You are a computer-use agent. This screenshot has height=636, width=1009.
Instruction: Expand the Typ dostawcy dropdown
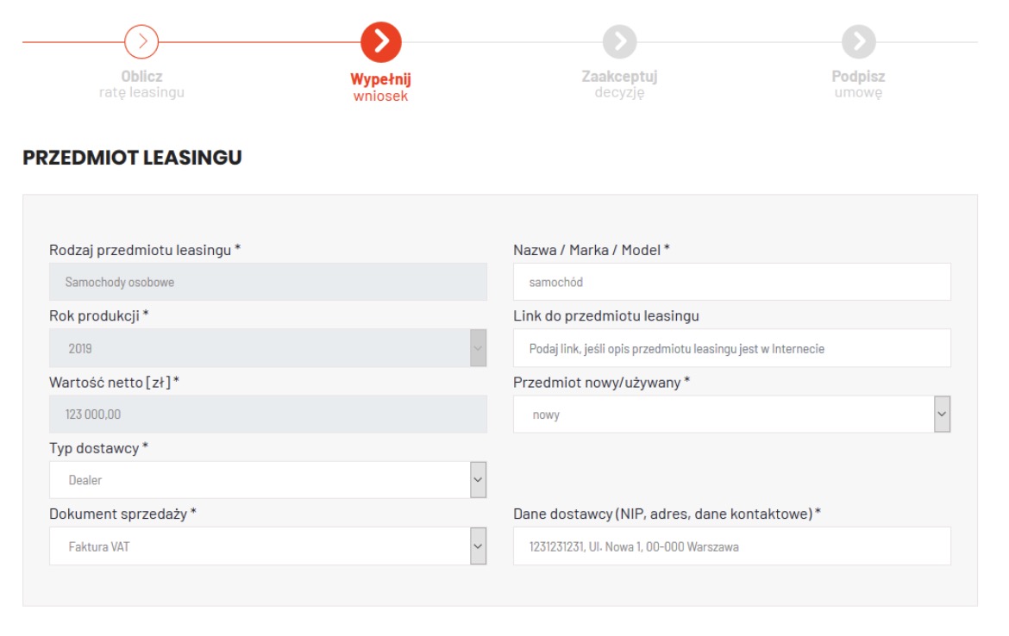click(479, 480)
